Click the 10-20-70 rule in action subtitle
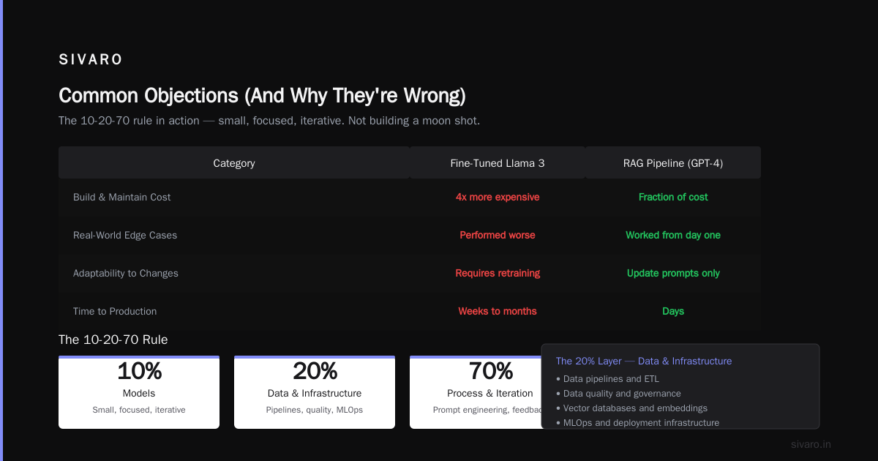Image resolution: width=878 pixels, height=461 pixels. pos(269,121)
